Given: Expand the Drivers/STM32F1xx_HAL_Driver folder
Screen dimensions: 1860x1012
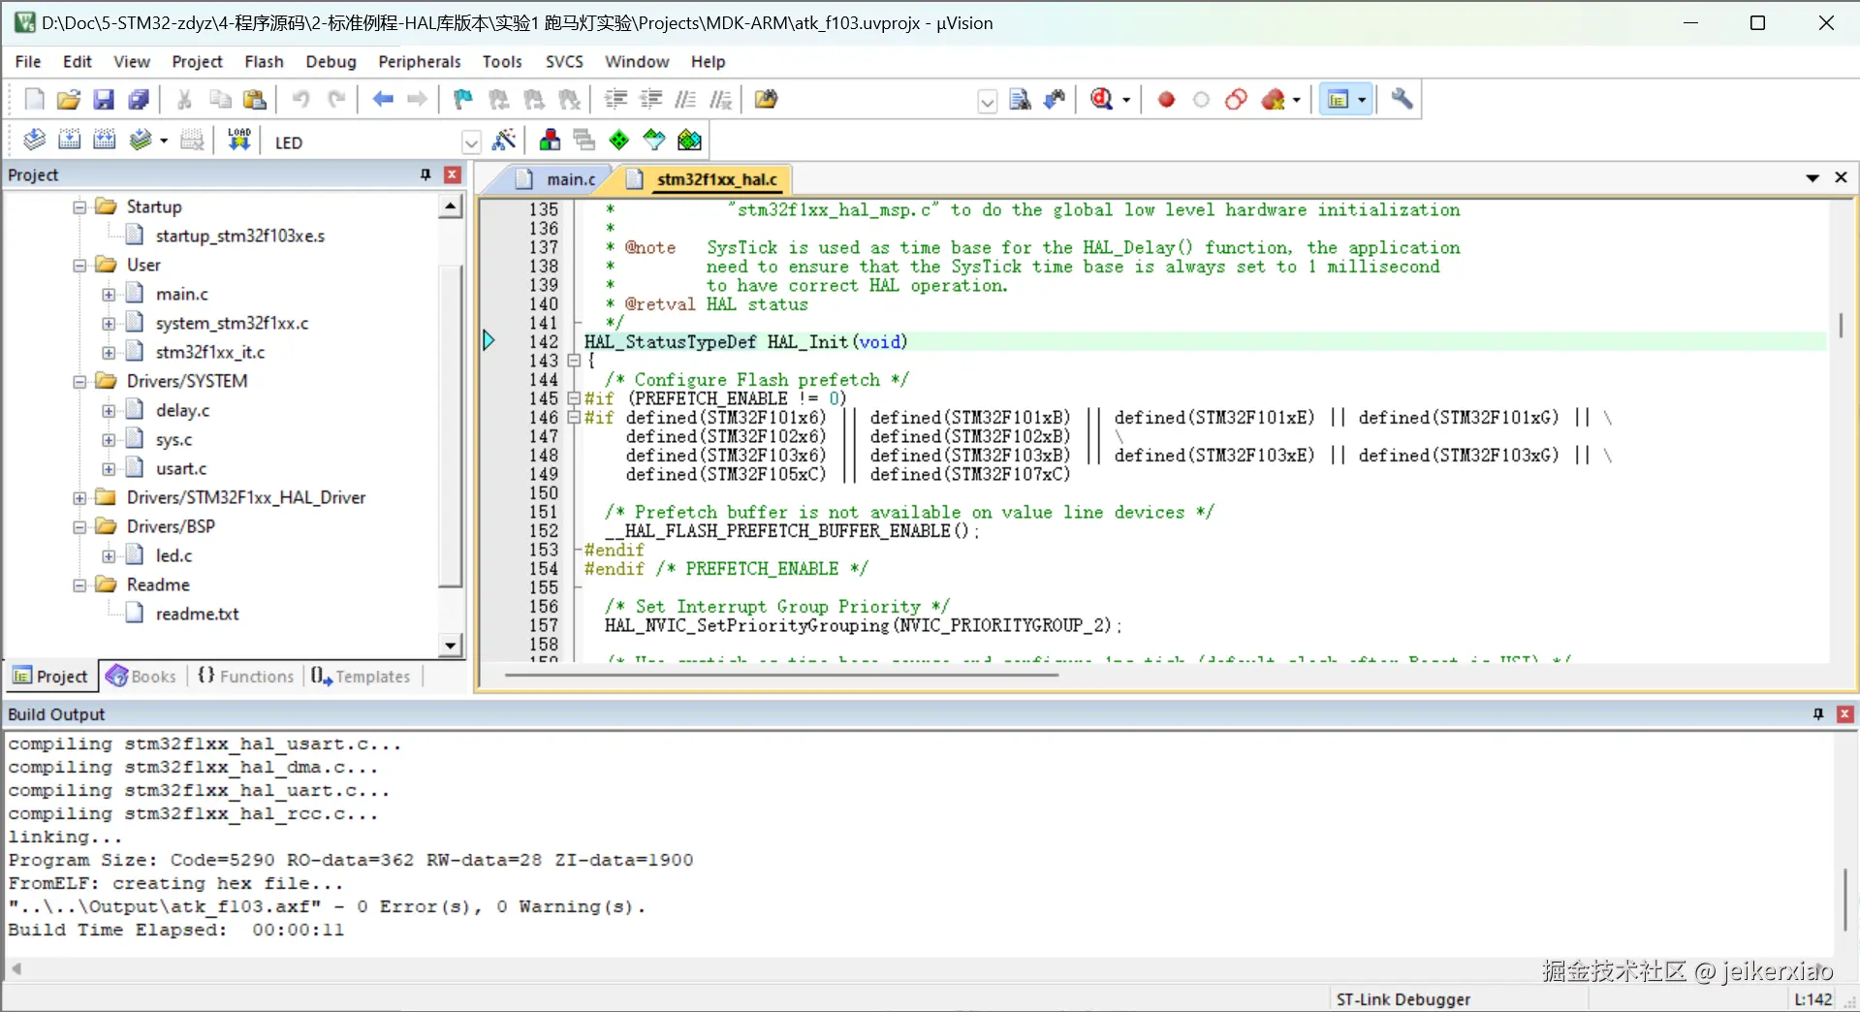Looking at the screenshot, I should 79,498.
